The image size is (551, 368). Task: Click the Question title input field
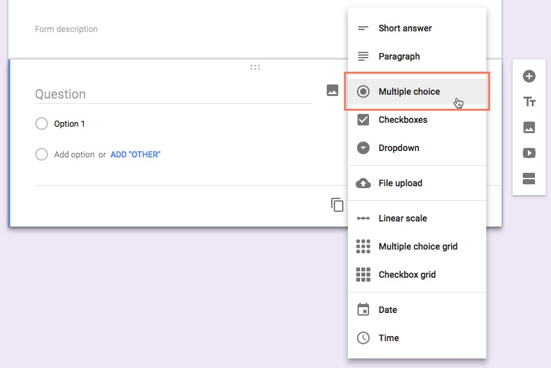point(173,94)
